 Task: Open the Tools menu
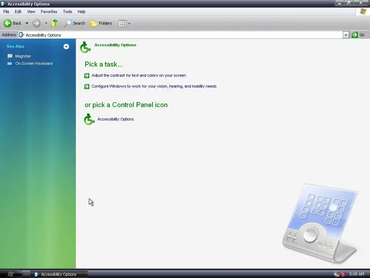click(x=68, y=12)
